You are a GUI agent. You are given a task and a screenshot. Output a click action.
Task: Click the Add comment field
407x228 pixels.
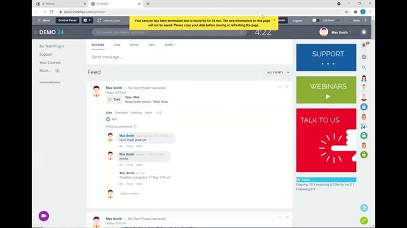[202, 194]
